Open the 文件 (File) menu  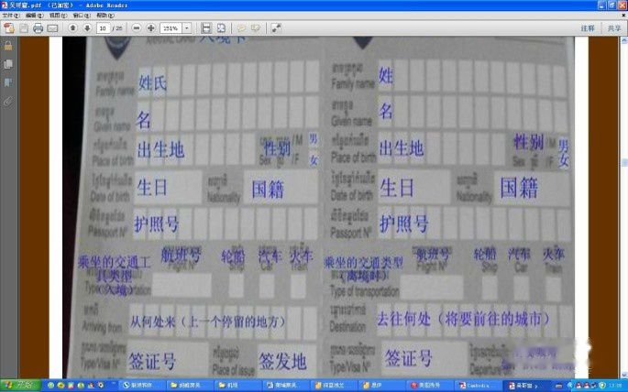point(11,16)
